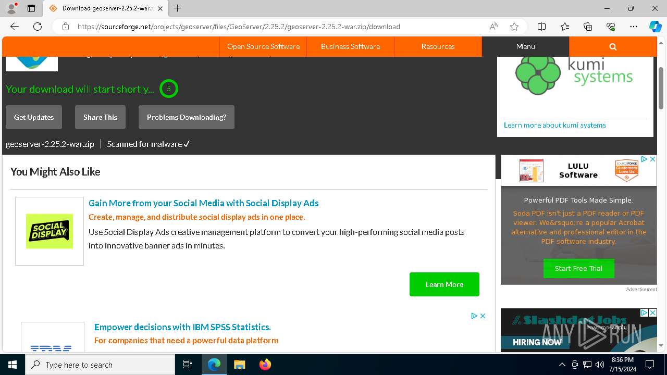Launch Firefox from taskbar
The image size is (667, 375).
click(x=265, y=365)
